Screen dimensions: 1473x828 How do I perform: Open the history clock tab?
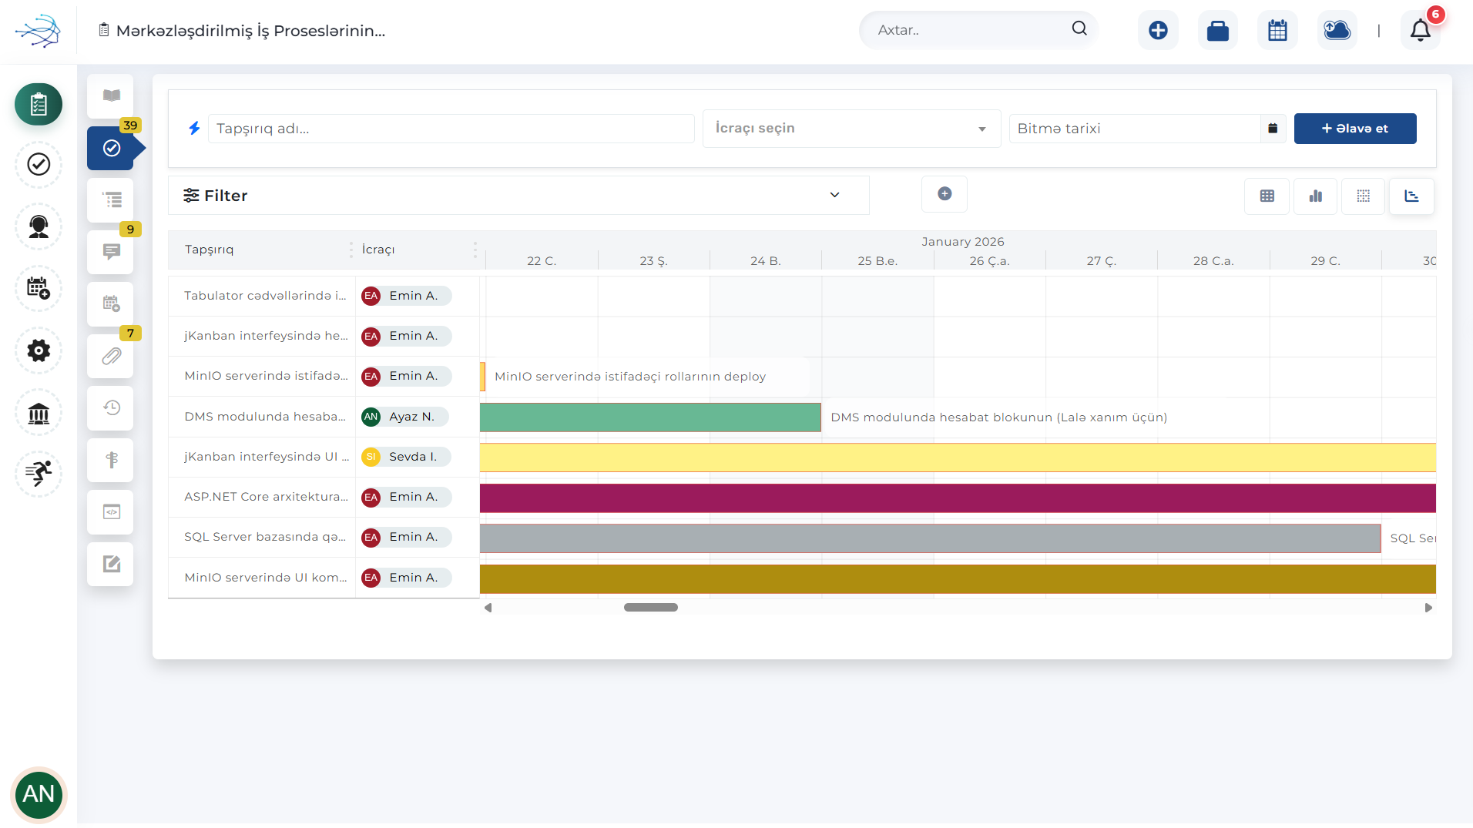[x=111, y=408]
